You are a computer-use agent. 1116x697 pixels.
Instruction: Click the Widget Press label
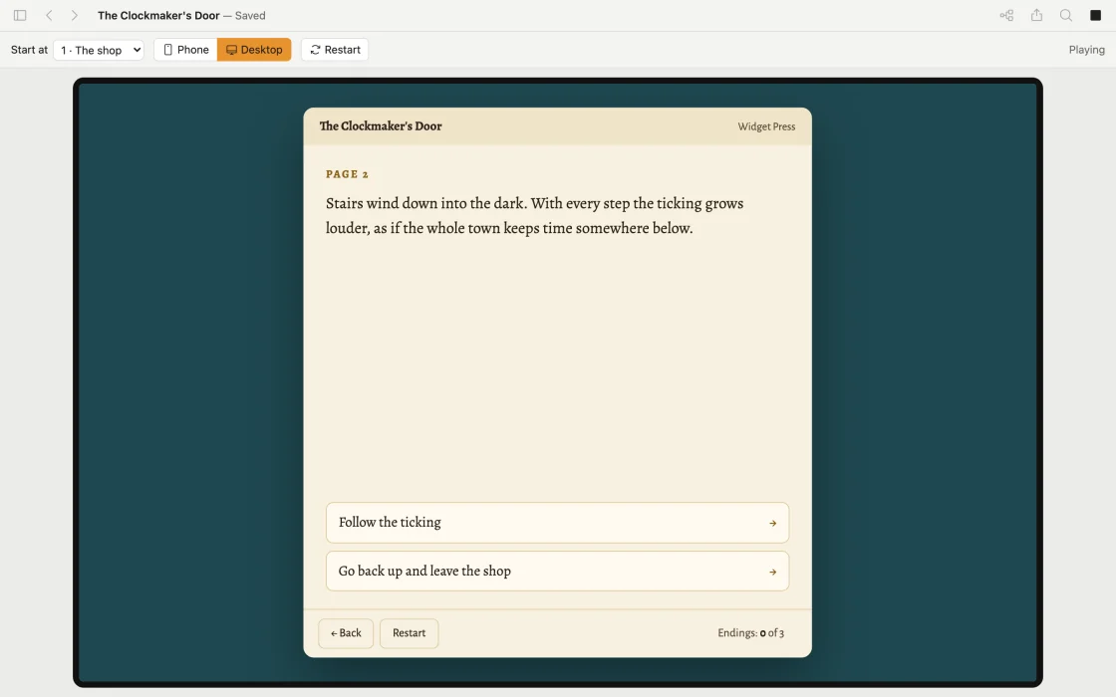766,126
